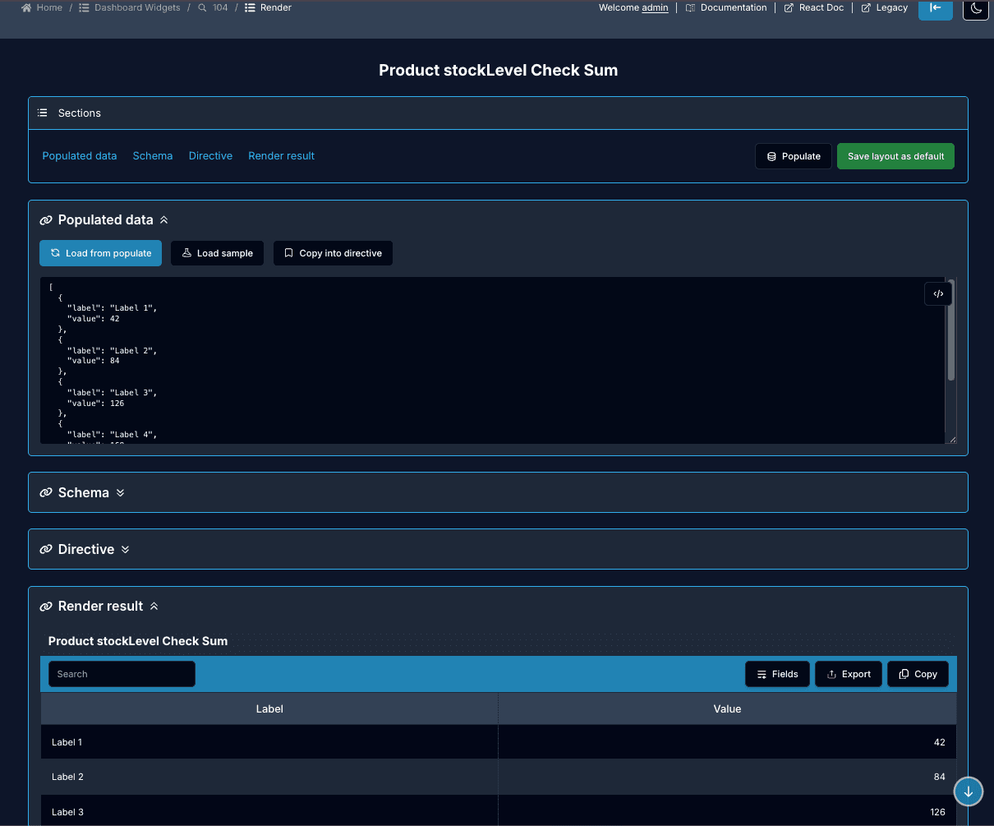The height and width of the screenshot is (826, 994).
Task: Open the 104 breadcrumb link
Action: point(220,7)
